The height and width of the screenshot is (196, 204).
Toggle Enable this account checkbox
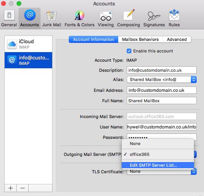click(x=129, y=51)
